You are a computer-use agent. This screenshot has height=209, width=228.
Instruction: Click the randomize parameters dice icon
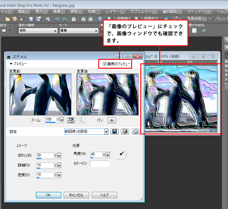[x=125, y=131]
